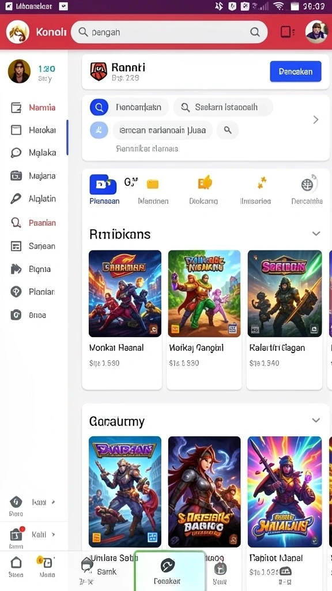
Task: Expand suggestions with right chevron arrow
Action: (x=316, y=120)
